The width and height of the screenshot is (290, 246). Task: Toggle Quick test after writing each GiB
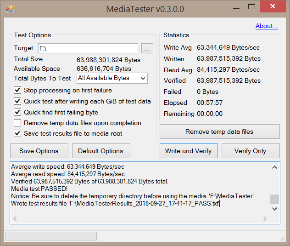click(x=17, y=101)
